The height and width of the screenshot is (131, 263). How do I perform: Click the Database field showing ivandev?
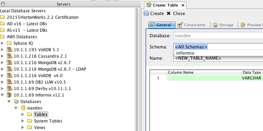(218, 35)
